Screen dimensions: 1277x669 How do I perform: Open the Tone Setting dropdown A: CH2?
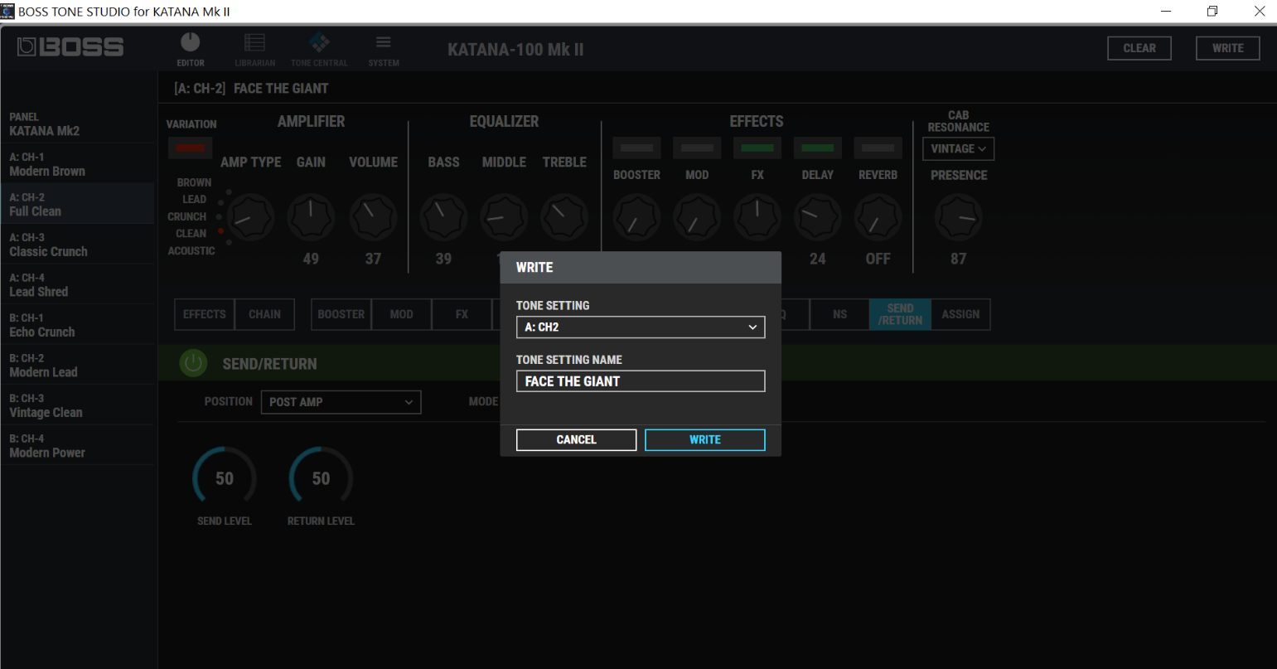click(641, 327)
